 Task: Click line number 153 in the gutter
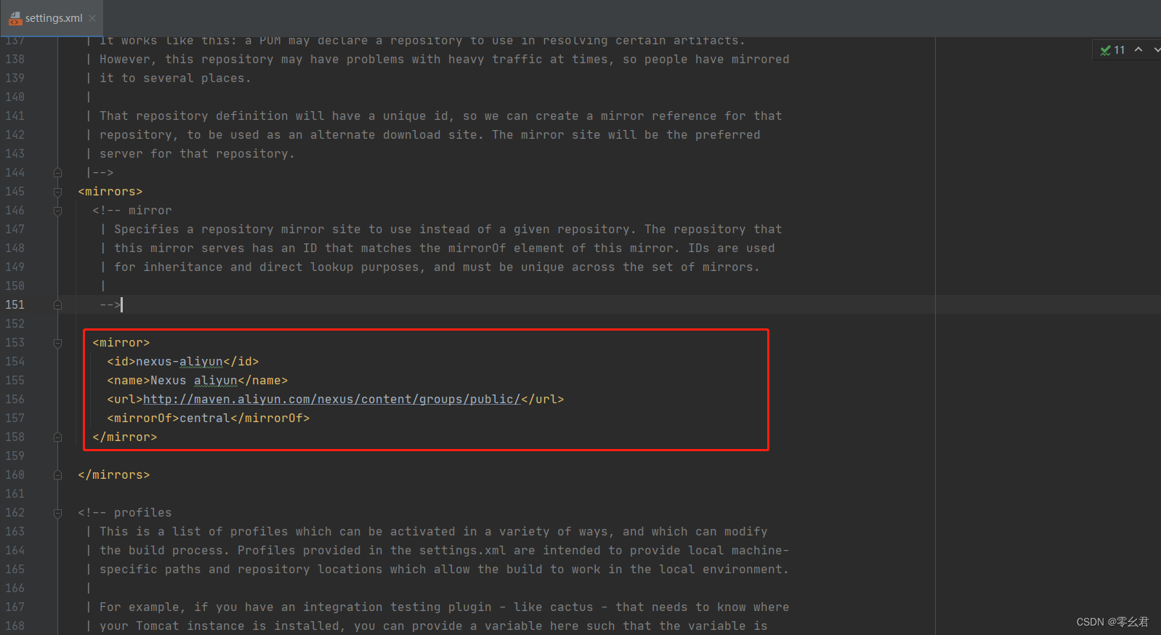click(x=15, y=343)
